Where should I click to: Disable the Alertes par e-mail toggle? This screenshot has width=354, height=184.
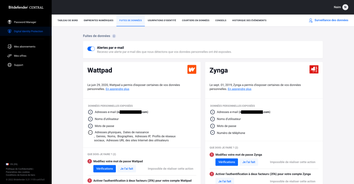91,49
